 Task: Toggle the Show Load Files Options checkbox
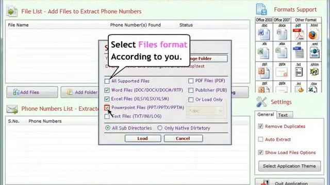260,153
